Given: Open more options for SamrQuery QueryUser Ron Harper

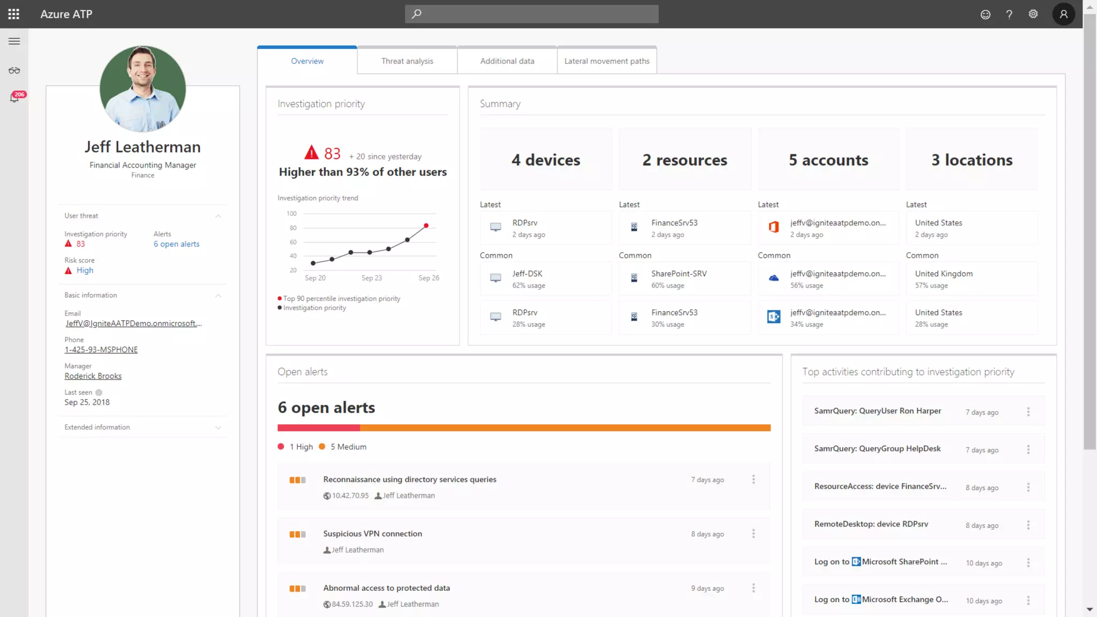Looking at the screenshot, I should click(x=1028, y=411).
